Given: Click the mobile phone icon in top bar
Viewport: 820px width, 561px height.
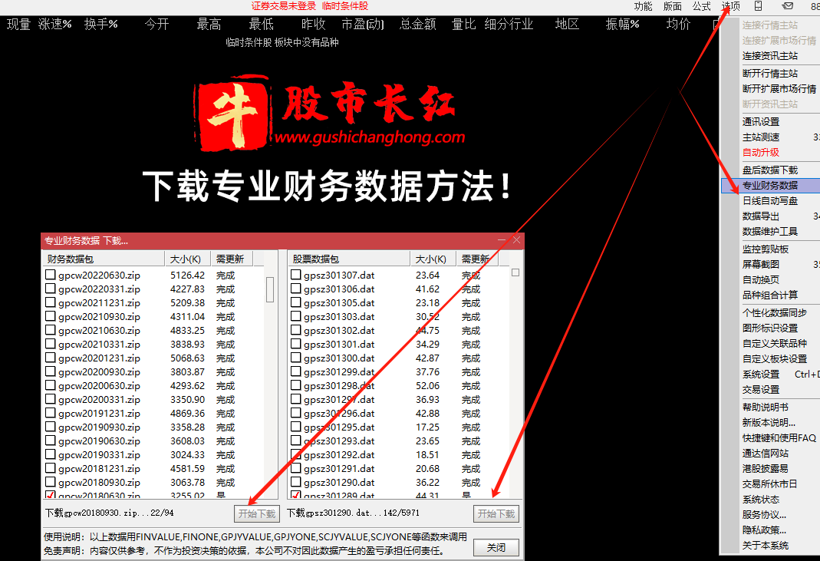Looking at the screenshot, I should (x=758, y=6).
